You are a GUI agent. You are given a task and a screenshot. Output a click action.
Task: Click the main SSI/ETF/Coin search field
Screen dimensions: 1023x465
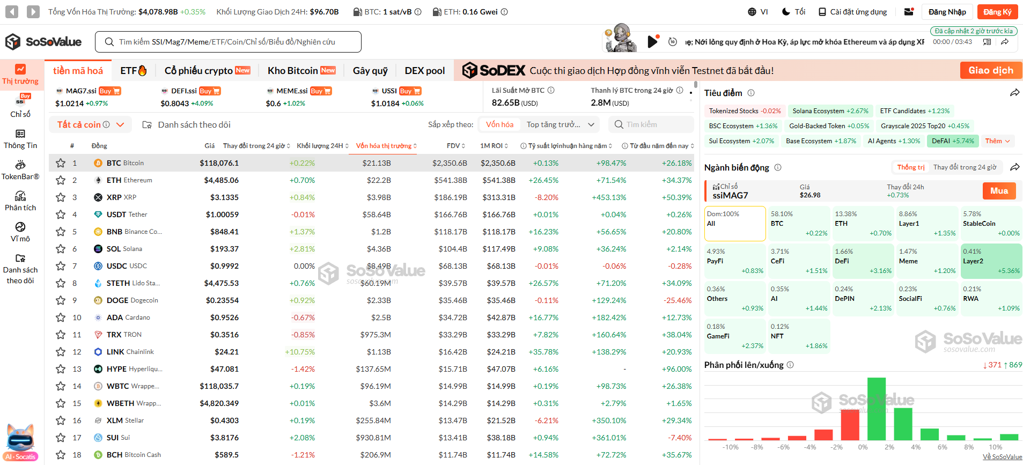pos(228,42)
